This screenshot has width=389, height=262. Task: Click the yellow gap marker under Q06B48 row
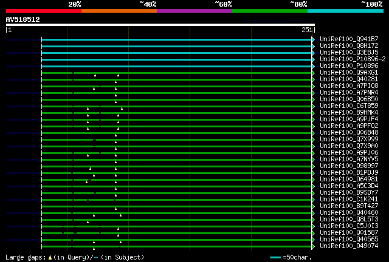coord(116,135)
